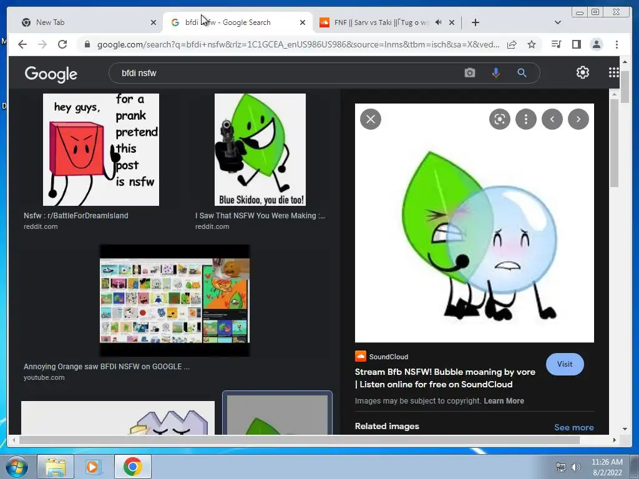
Task: Open the system tray volume icon
Action: pyautogui.click(x=575, y=467)
